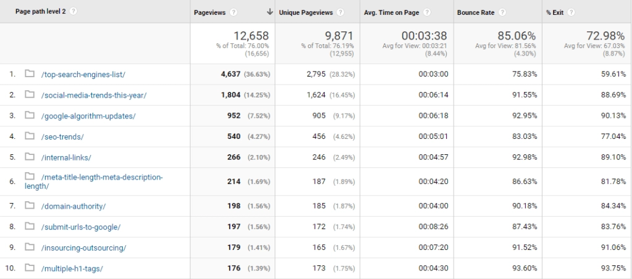The width and height of the screenshot is (632, 279).
Task: Open /multiple-h1-tags/ page link
Action: pyautogui.click(x=72, y=269)
